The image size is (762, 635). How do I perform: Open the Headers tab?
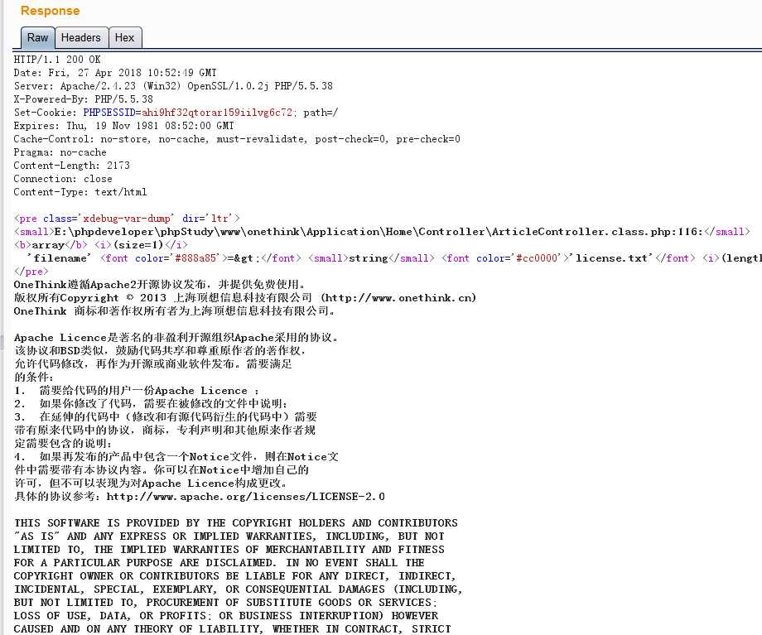pyautogui.click(x=80, y=38)
